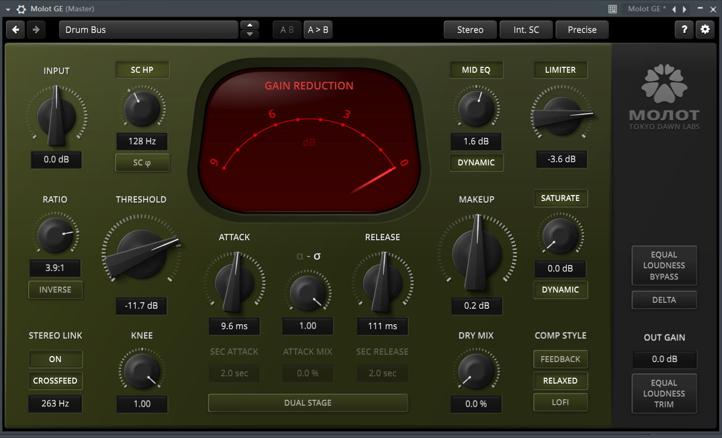
Task: Select next preset with the down stepper arrow
Action: [x=249, y=34]
